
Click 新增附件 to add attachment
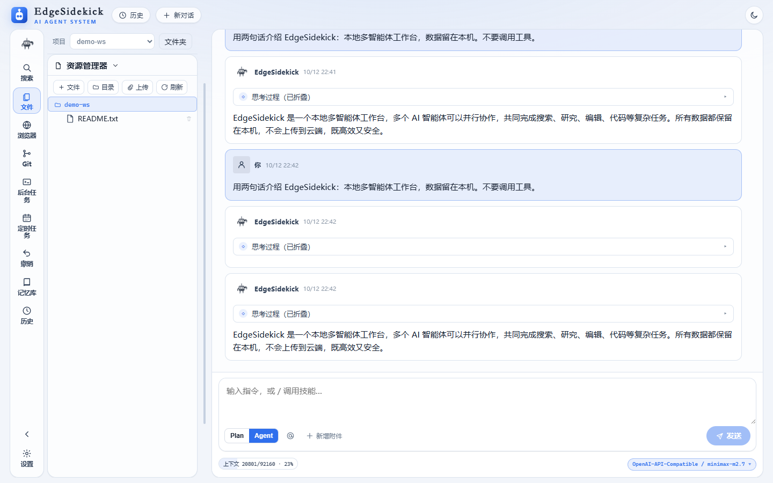(x=324, y=436)
